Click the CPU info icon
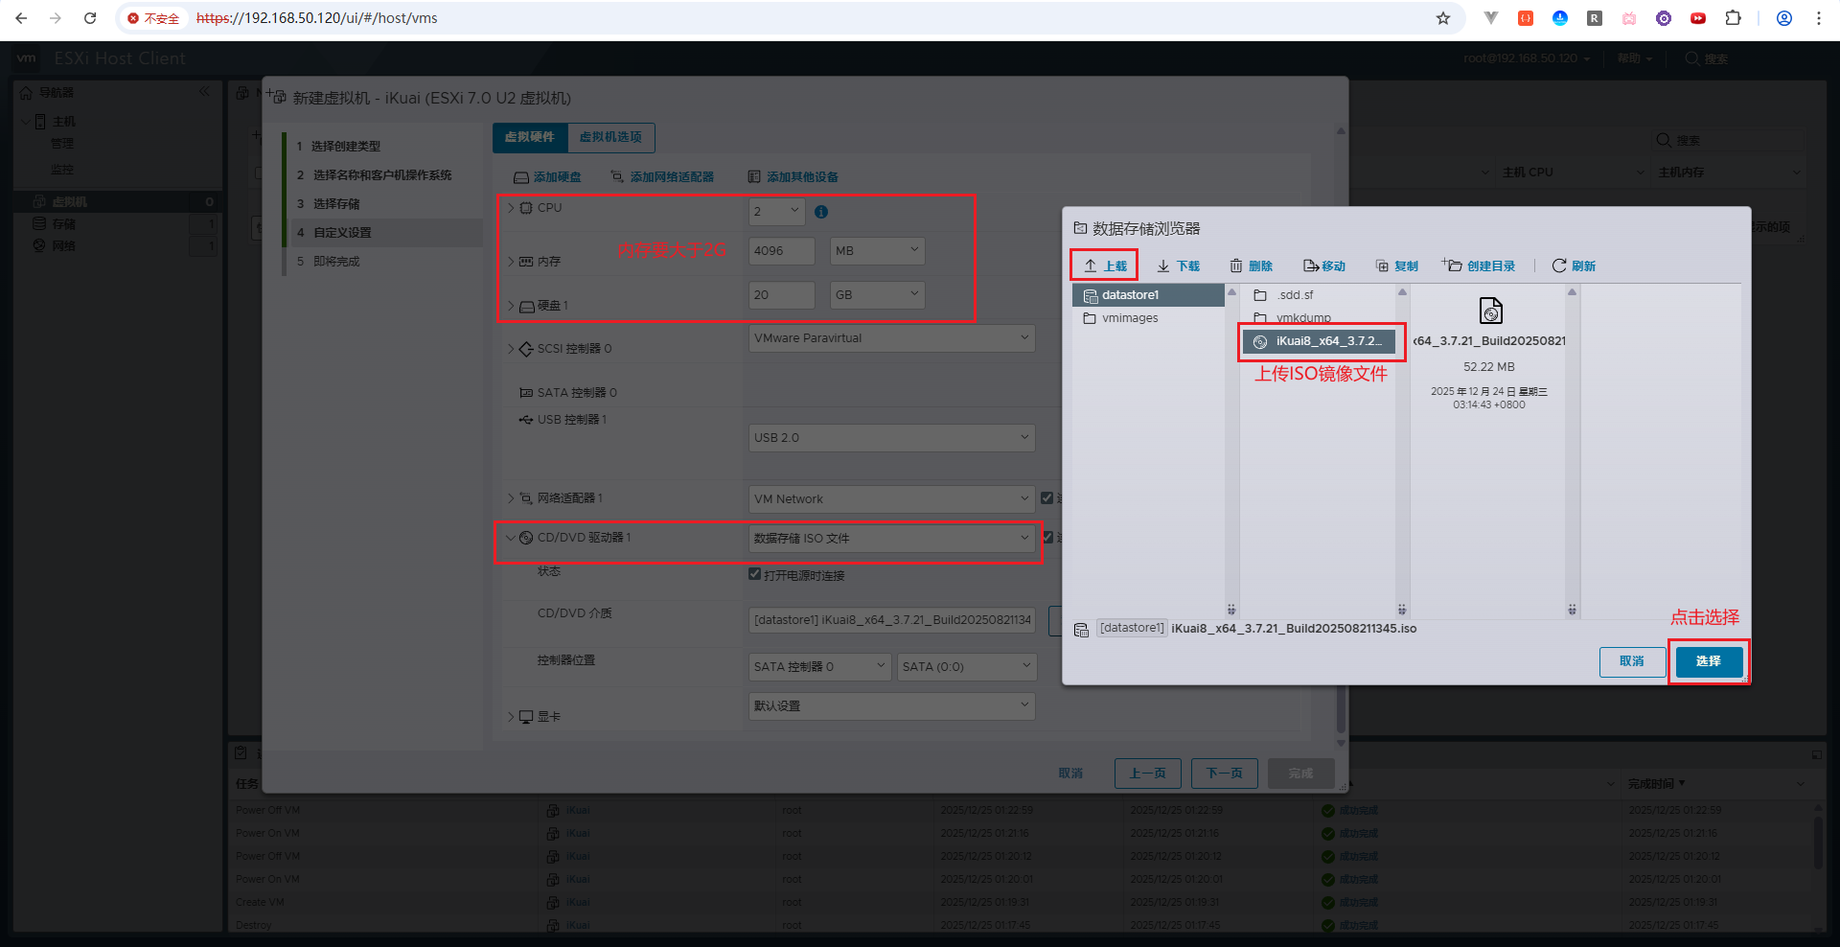The width and height of the screenshot is (1840, 947). click(821, 212)
